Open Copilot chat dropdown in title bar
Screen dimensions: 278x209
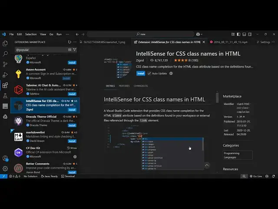[199, 34]
